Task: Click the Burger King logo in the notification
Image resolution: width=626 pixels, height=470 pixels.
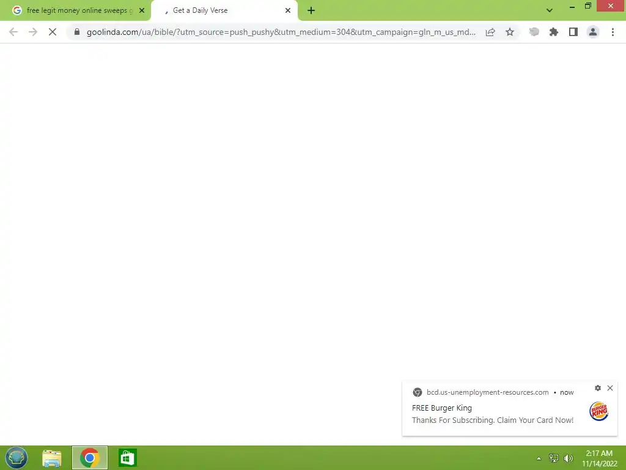Action: [x=598, y=411]
